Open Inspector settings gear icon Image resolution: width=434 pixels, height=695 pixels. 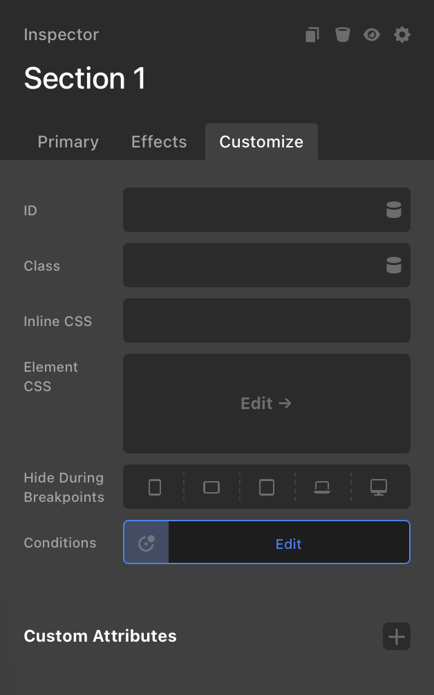(402, 35)
